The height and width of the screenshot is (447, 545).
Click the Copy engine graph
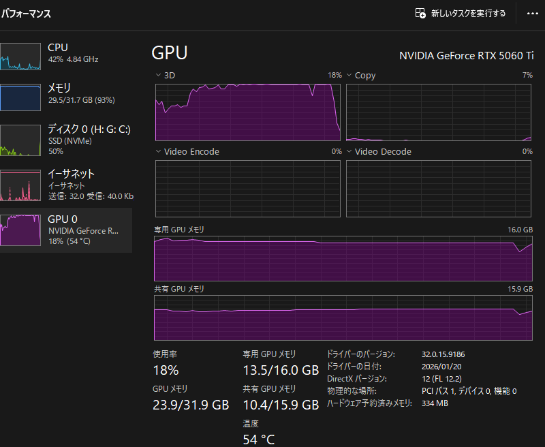439,112
